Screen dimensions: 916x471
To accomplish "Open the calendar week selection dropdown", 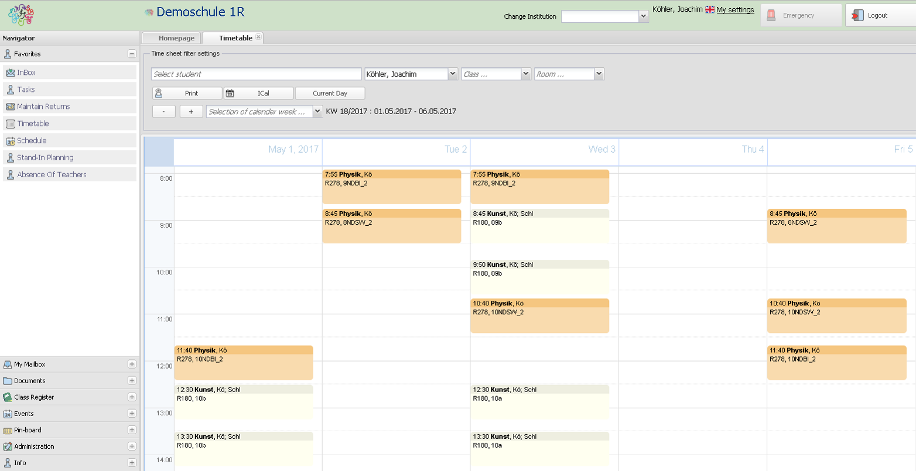I will tap(317, 111).
